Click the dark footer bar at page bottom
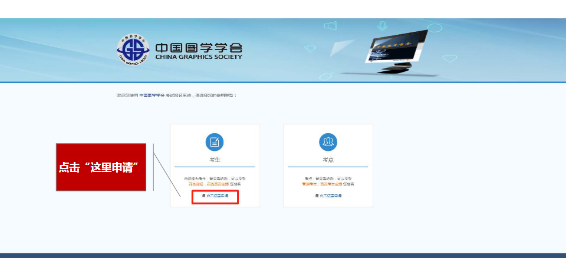The height and width of the screenshot is (258, 566). click(x=283, y=255)
